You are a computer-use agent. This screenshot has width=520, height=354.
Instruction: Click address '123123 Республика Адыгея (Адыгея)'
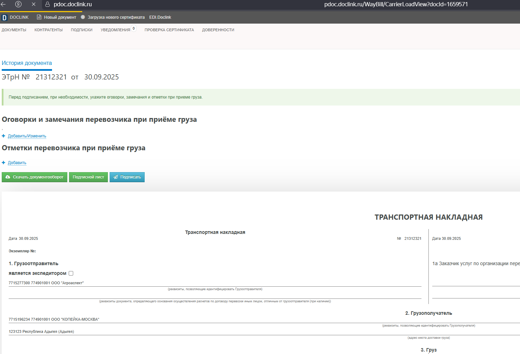(41, 331)
